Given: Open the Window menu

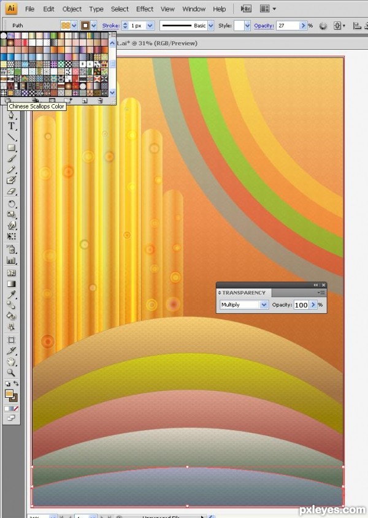Looking at the screenshot, I should click(194, 9).
